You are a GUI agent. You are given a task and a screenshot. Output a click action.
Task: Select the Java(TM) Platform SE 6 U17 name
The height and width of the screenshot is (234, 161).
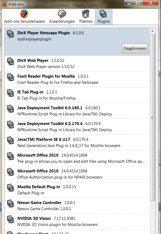point(44,139)
